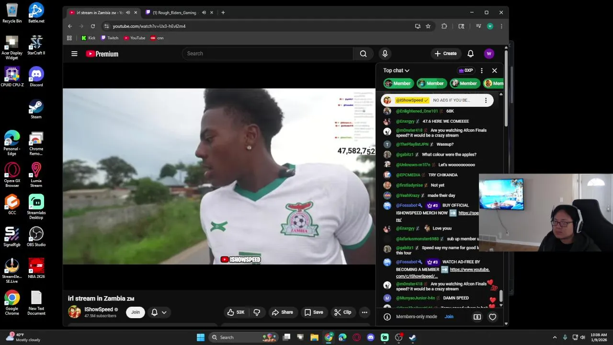This screenshot has width=613, height=345.
Task: Send a heart reaction in chat
Action: pos(492,317)
